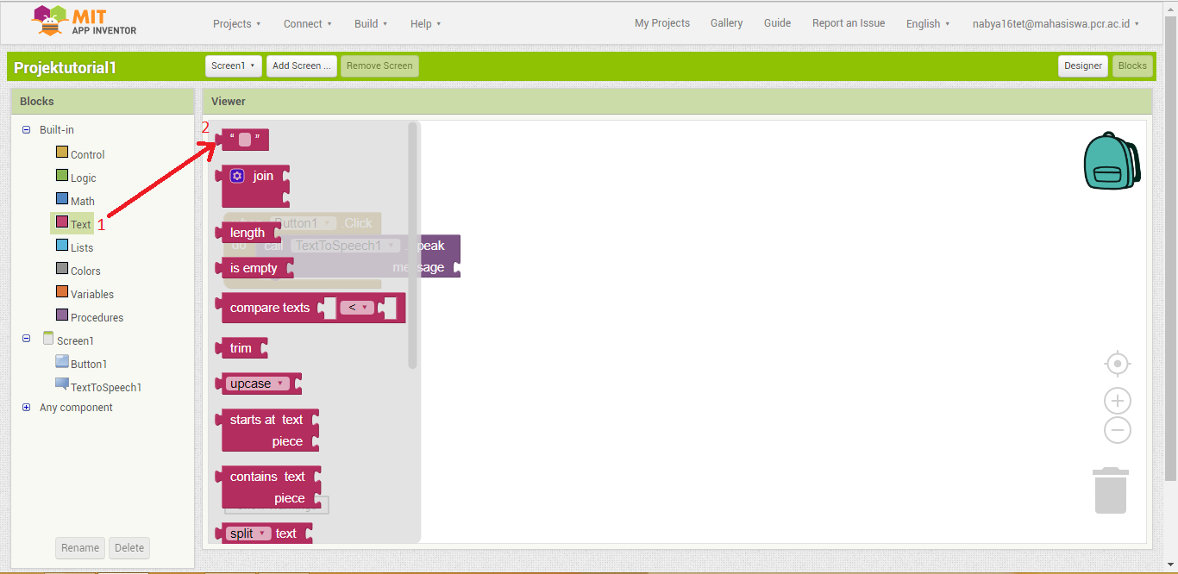Select the Control blocks category
The height and width of the screenshot is (574, 1178).
tap(80, 154)
